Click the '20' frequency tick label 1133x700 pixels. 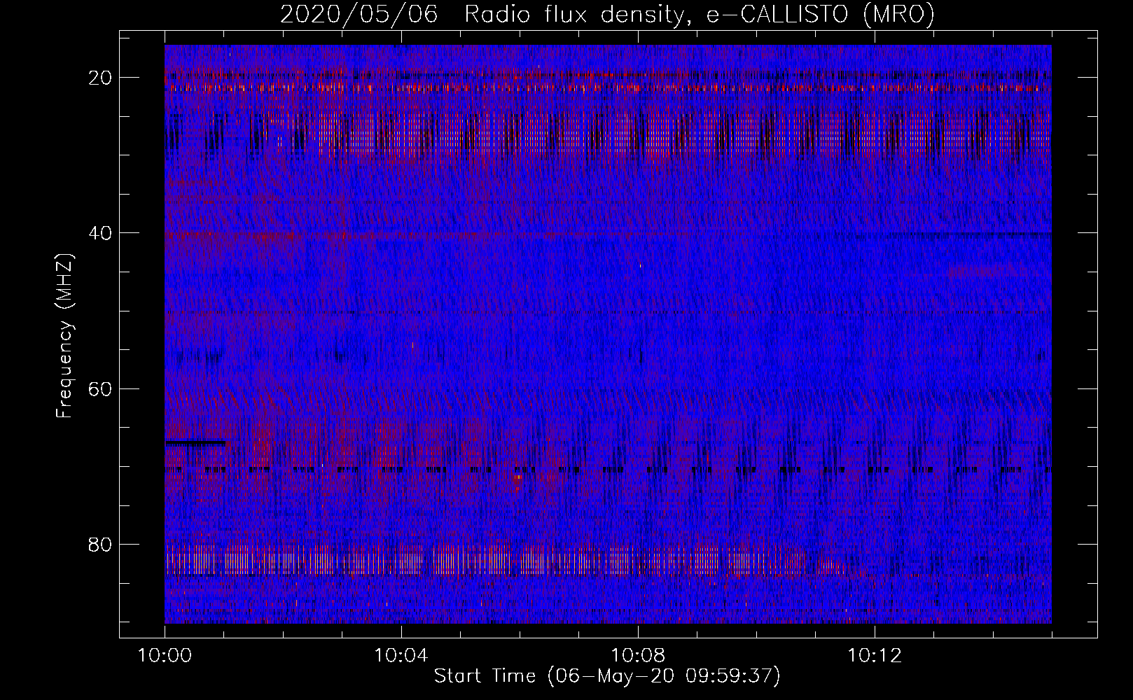(x=101, y=77)
